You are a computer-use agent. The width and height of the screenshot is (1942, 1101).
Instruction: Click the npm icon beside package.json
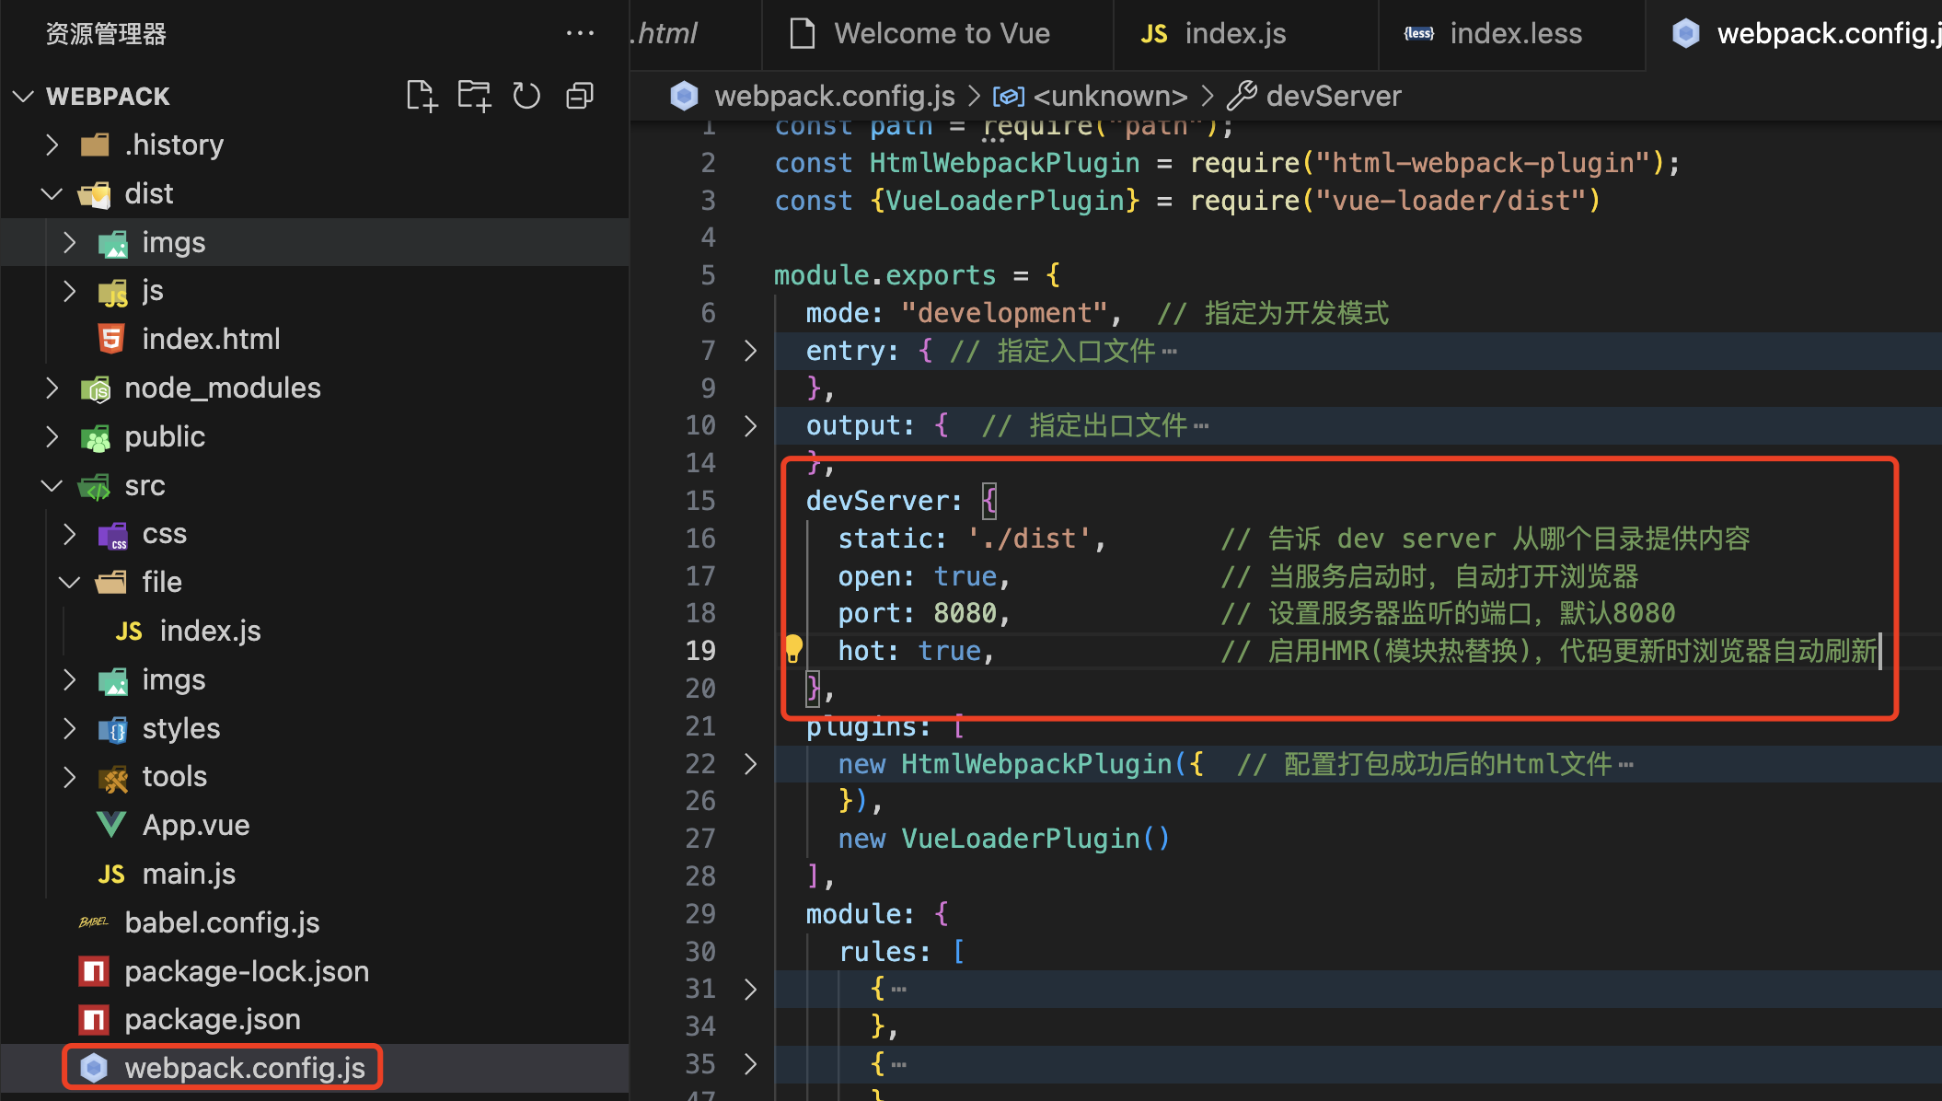pos(94,1019)
